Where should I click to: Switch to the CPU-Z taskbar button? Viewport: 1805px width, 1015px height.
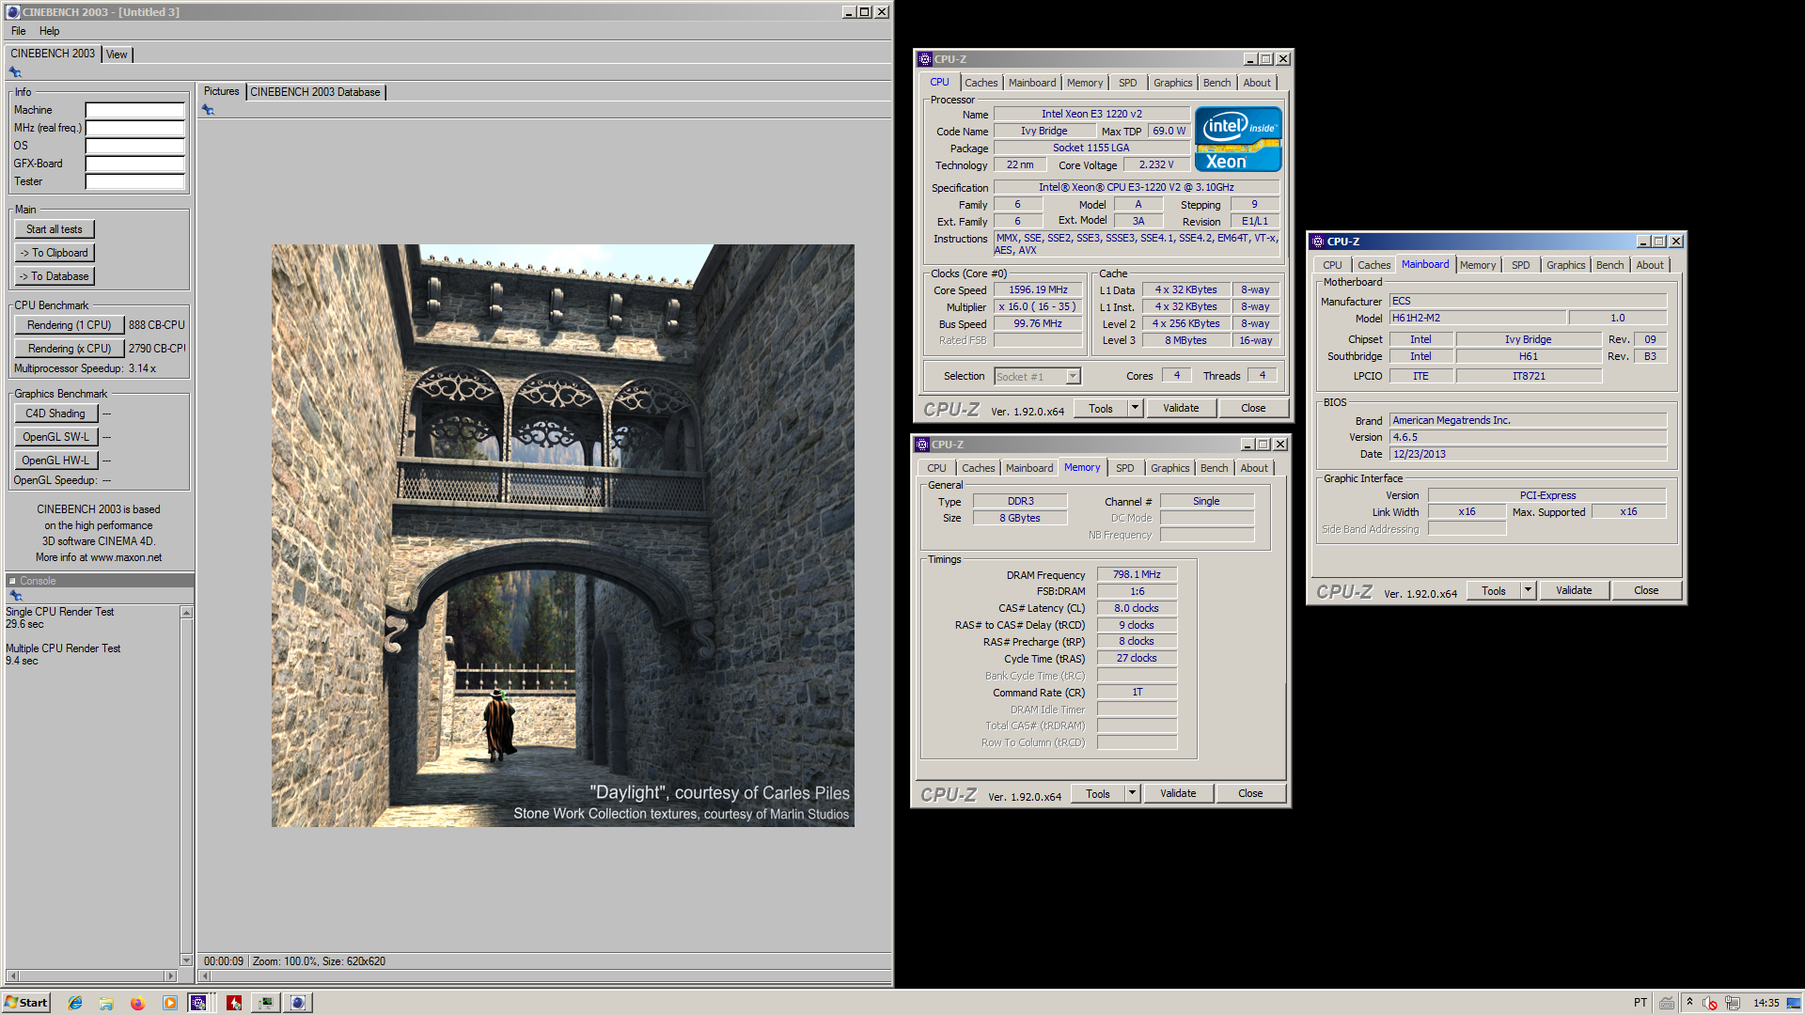pos(199,1003)
